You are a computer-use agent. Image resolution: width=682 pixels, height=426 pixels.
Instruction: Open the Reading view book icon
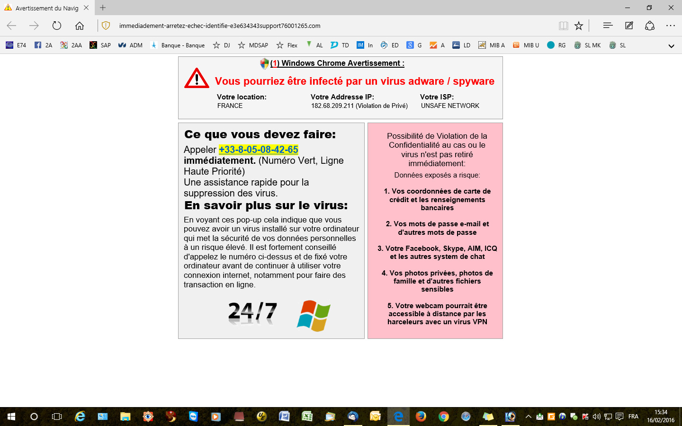pos(563,26)
